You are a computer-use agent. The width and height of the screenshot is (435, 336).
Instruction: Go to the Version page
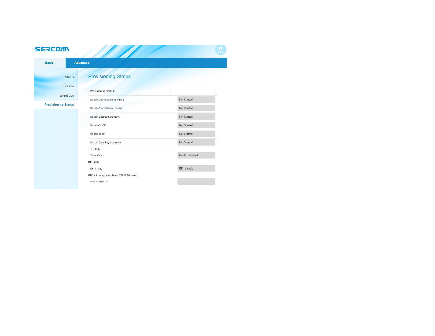pyautogui.click(x=69, y=86)
